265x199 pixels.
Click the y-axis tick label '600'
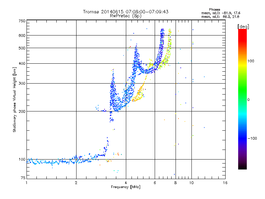[x=22, y=35]
